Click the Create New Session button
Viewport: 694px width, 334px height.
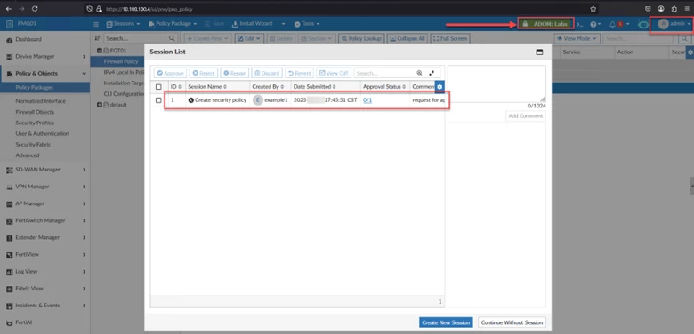point(446,322)
